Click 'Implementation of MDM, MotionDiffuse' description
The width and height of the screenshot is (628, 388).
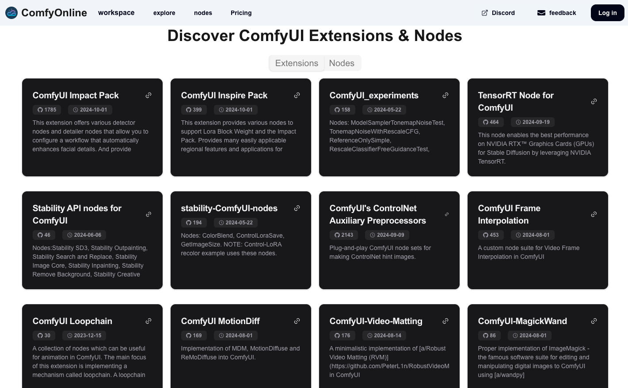pos(240,353)
